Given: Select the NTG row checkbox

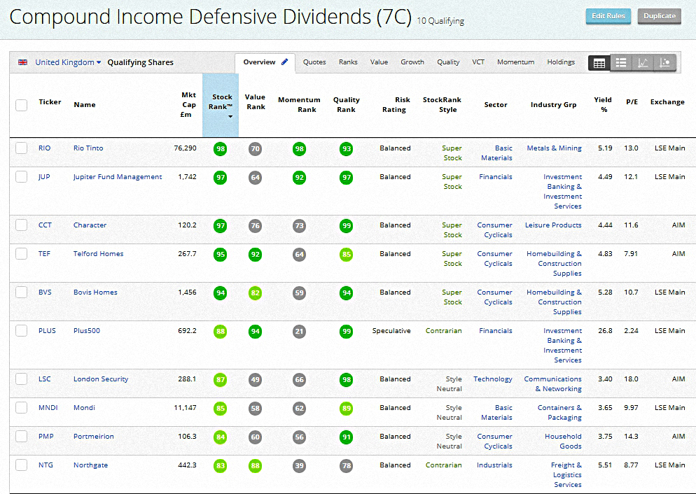Looking at the screenshot, I should [x=21, y=465].
